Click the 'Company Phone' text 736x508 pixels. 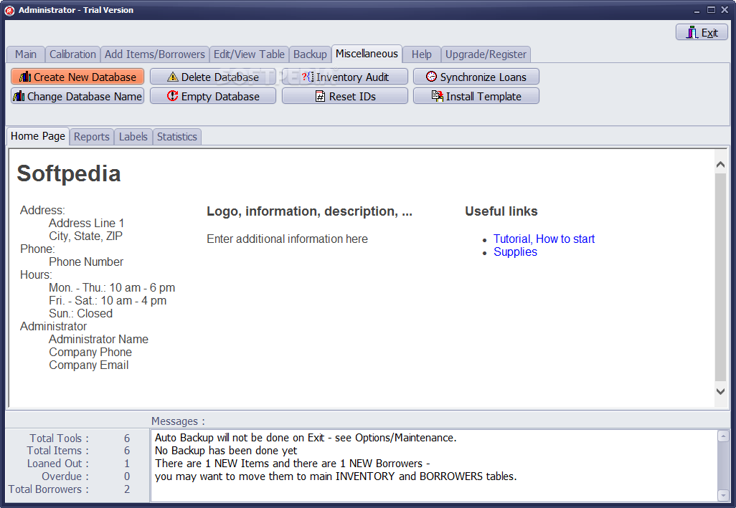coord(90,352)
